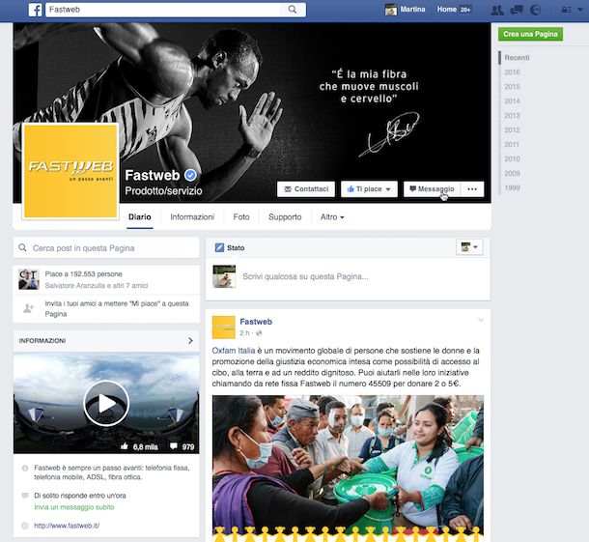Image resolution: width=589 pixels, height=542 pixels.
Task: Open friend requests icon in top bar
Action: tap(497, 10)
